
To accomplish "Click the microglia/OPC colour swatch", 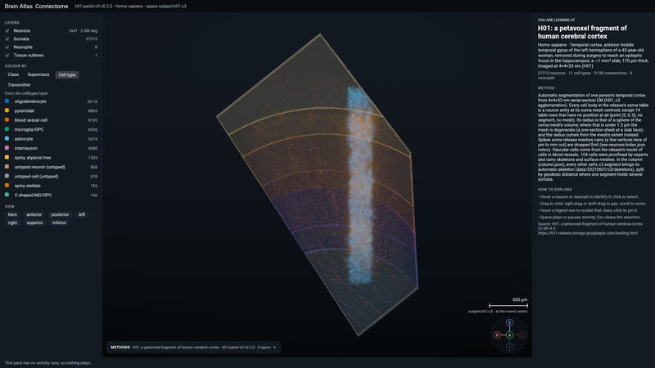I will point(7,129).
